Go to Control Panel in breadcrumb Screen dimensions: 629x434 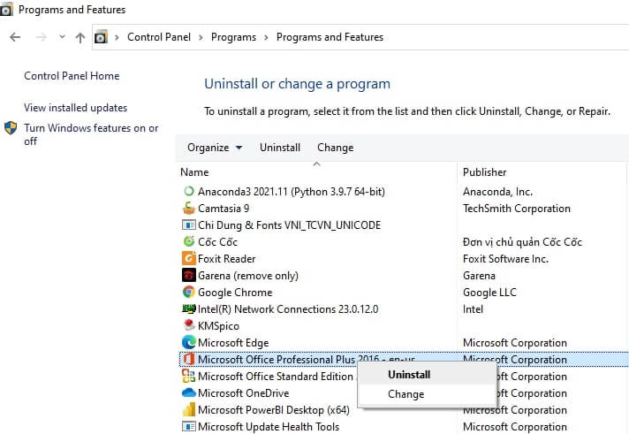[x=159, y=37]
